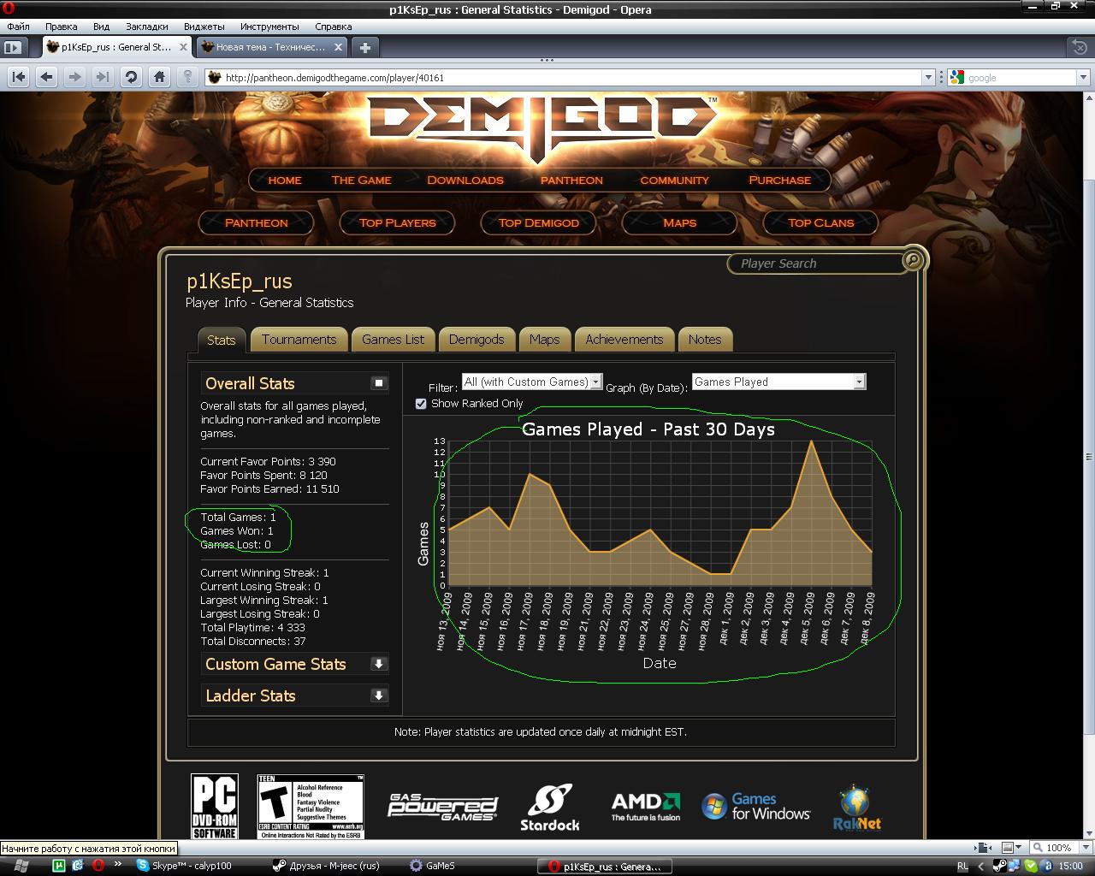1095x876 pixels.
Task: Click the PANTHEON link in main navigation
Action: coord(571,181)
